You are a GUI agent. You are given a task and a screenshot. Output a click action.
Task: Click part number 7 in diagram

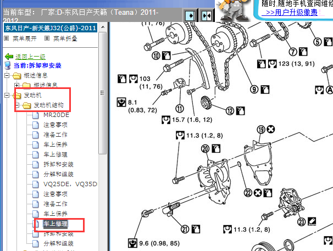coord(293,52)
